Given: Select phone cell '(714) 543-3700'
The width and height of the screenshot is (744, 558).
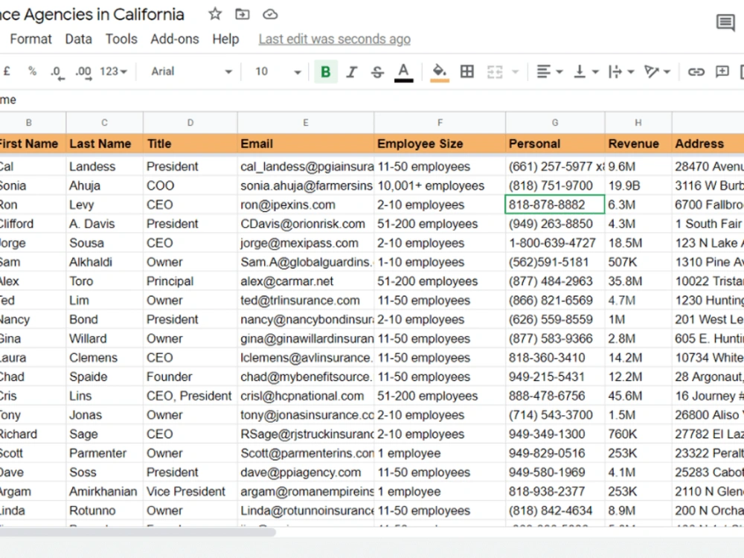Looking at the screenshot, I should tap(555, 414).
